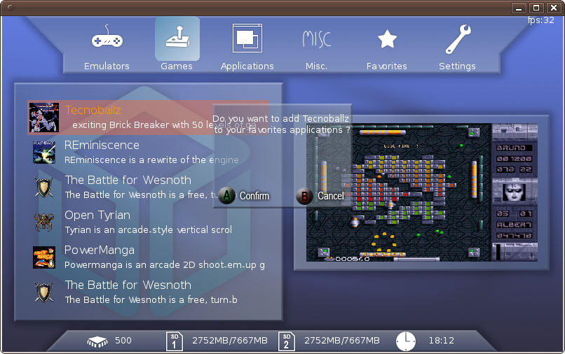Open the Settings wrench icon

[x=457, y=39]
